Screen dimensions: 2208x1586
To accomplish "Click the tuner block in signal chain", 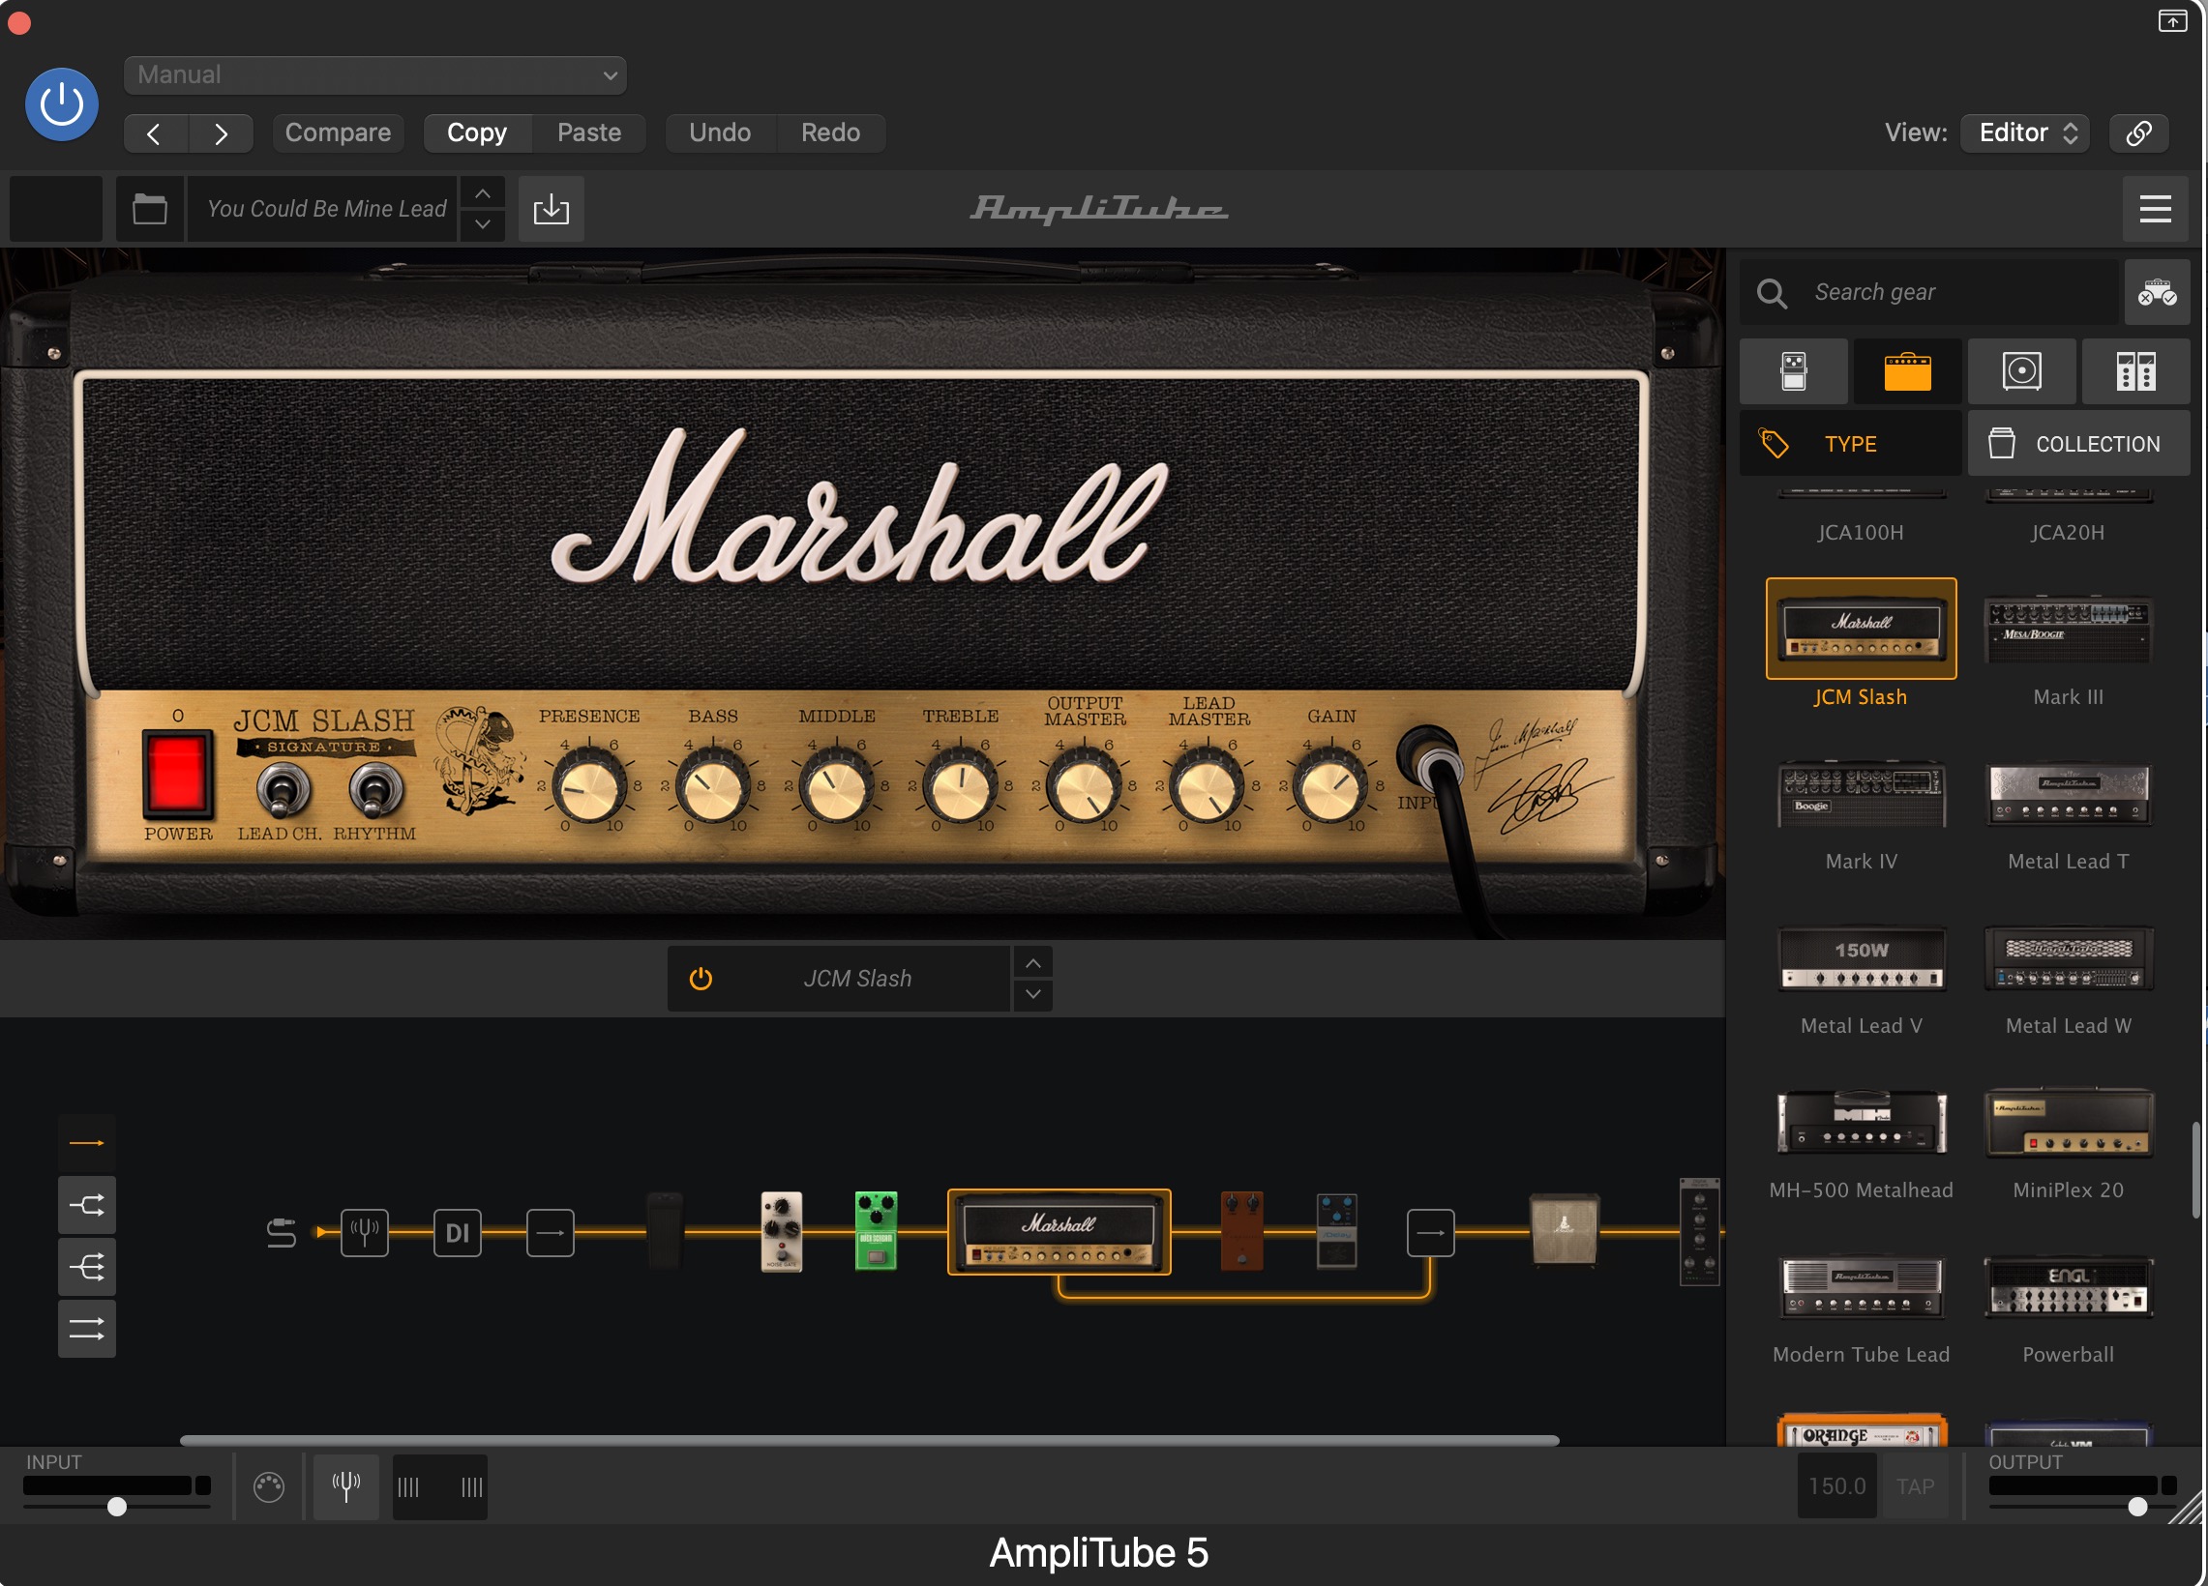I will click(365, 1232).
